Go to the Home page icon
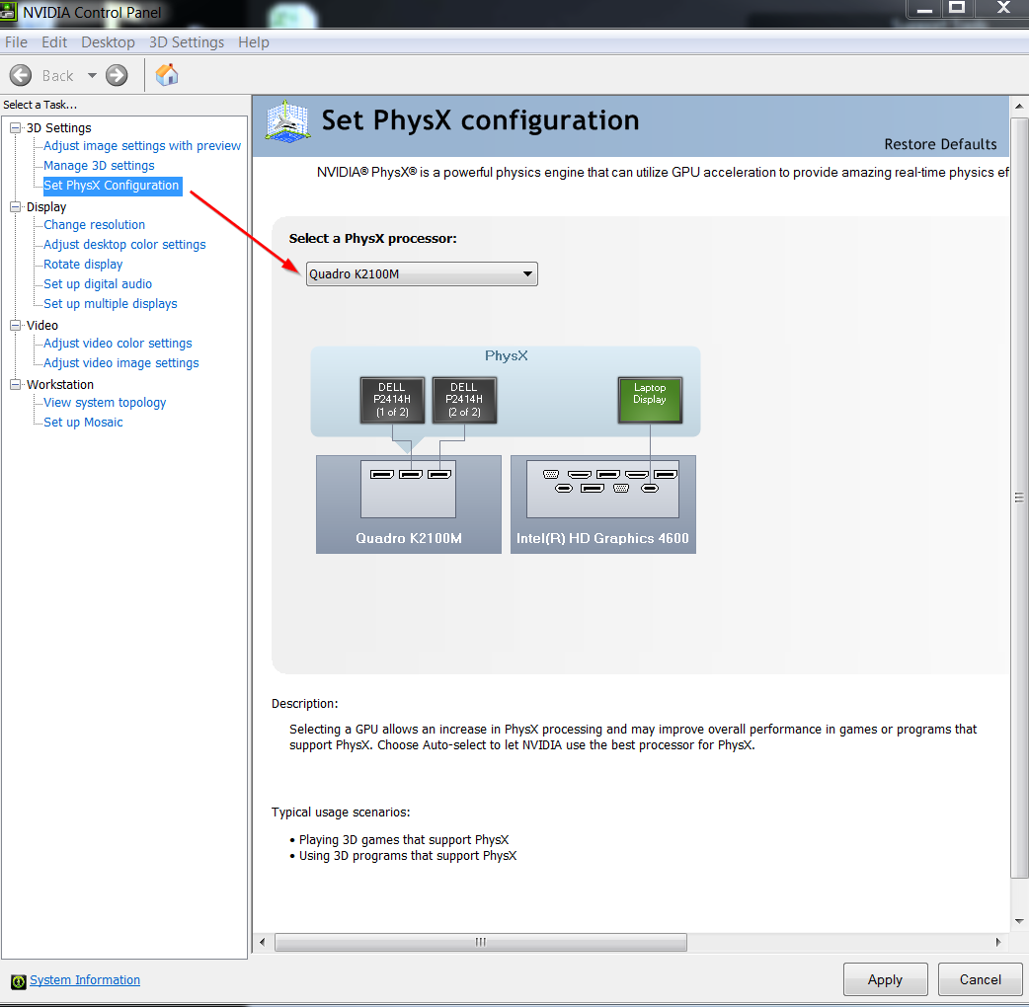1029x1007 pixels. tap(167, 75)
